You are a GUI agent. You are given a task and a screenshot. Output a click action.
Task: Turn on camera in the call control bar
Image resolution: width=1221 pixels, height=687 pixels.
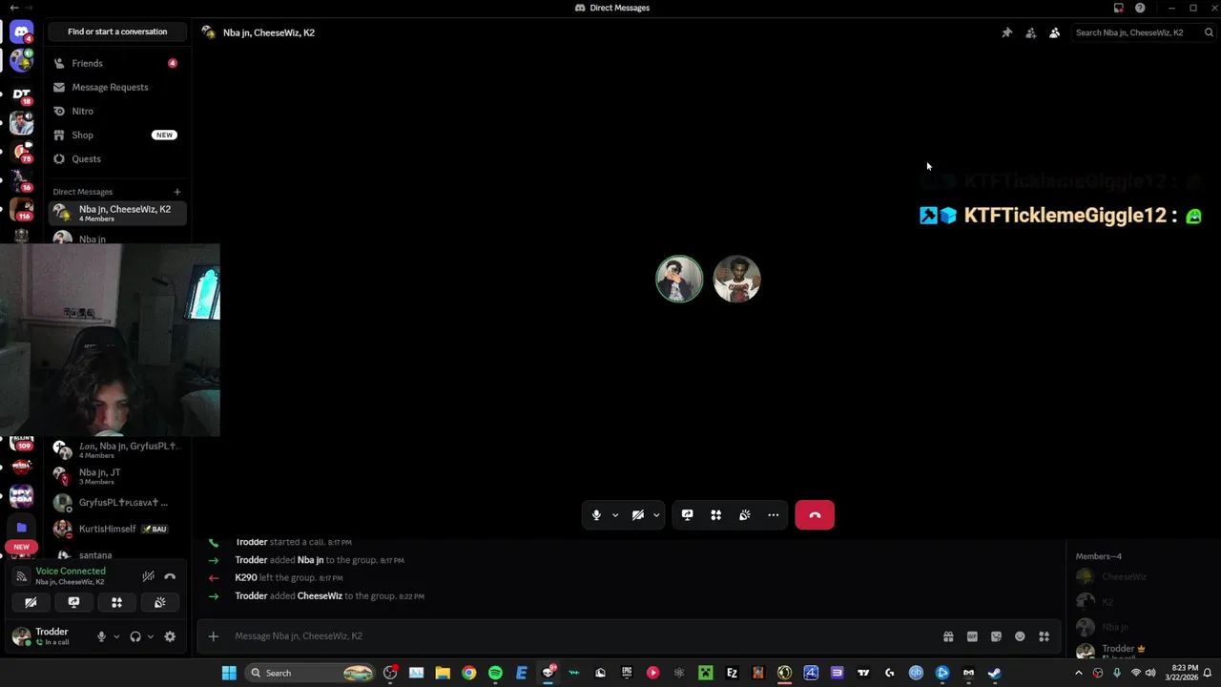pos(637,515)
